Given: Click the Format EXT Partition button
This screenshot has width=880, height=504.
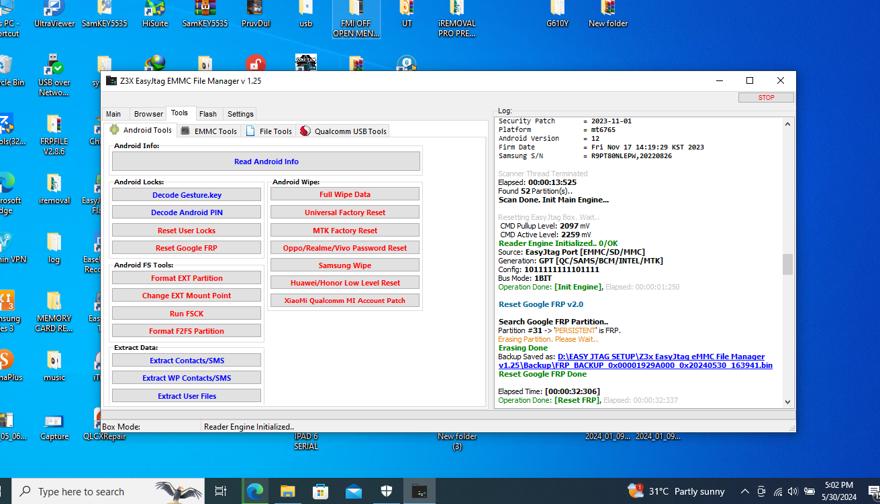Looking at the screenshot, I should click(x=187, y=278).
